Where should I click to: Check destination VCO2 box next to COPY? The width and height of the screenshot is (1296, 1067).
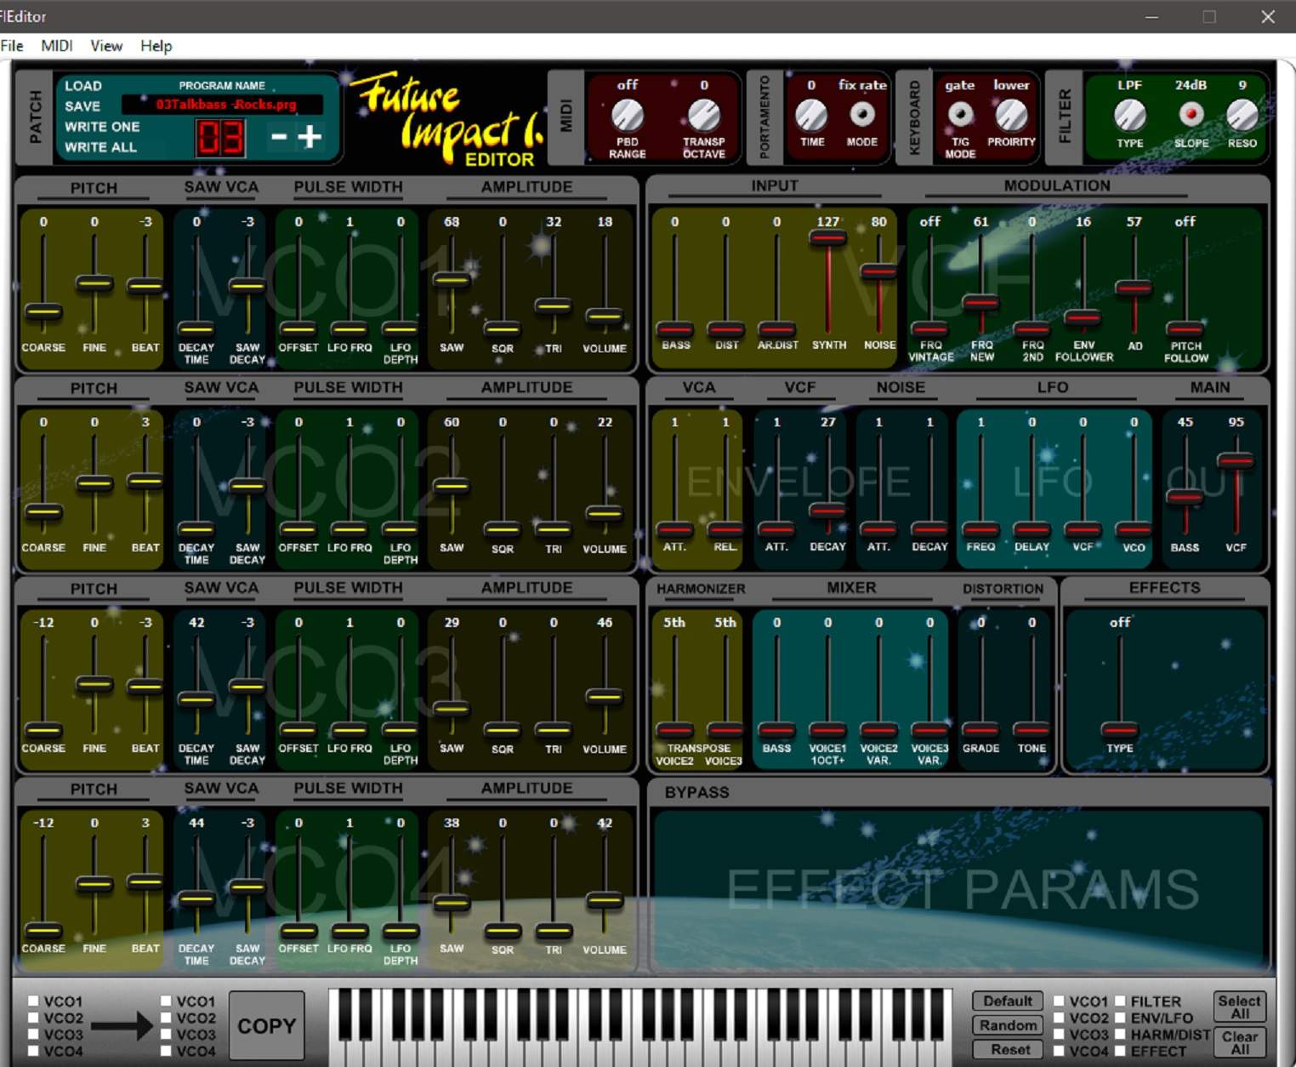point(166,1018)
